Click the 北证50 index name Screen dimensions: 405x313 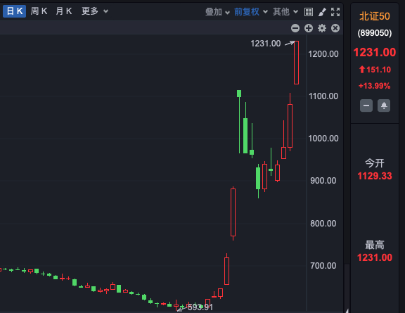point(375,16)
